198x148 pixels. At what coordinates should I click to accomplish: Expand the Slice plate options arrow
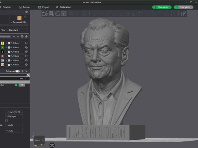[154, 7]
